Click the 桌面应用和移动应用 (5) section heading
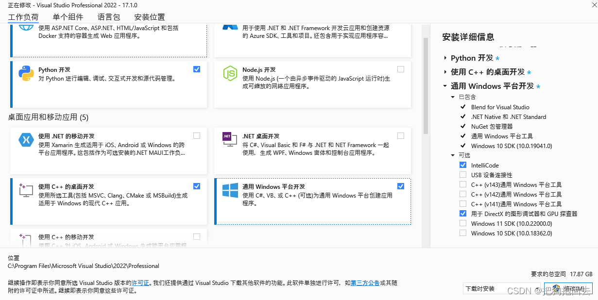The width and height of the screenshot is (598, 300). click(x=49, y=117)
